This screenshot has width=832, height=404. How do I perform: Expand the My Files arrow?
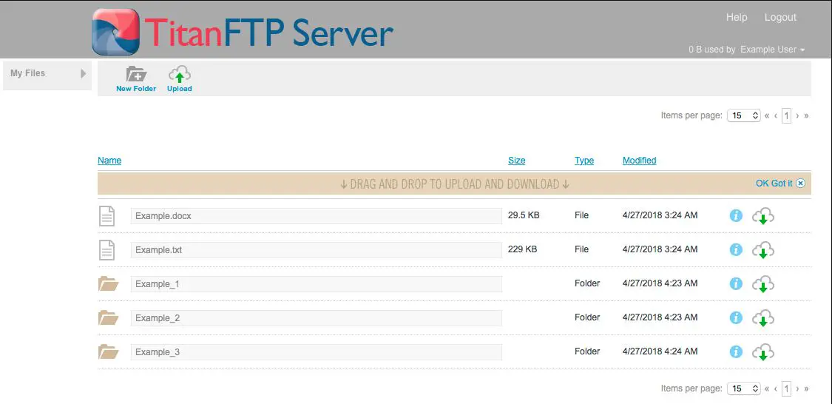tap(83, 73)
